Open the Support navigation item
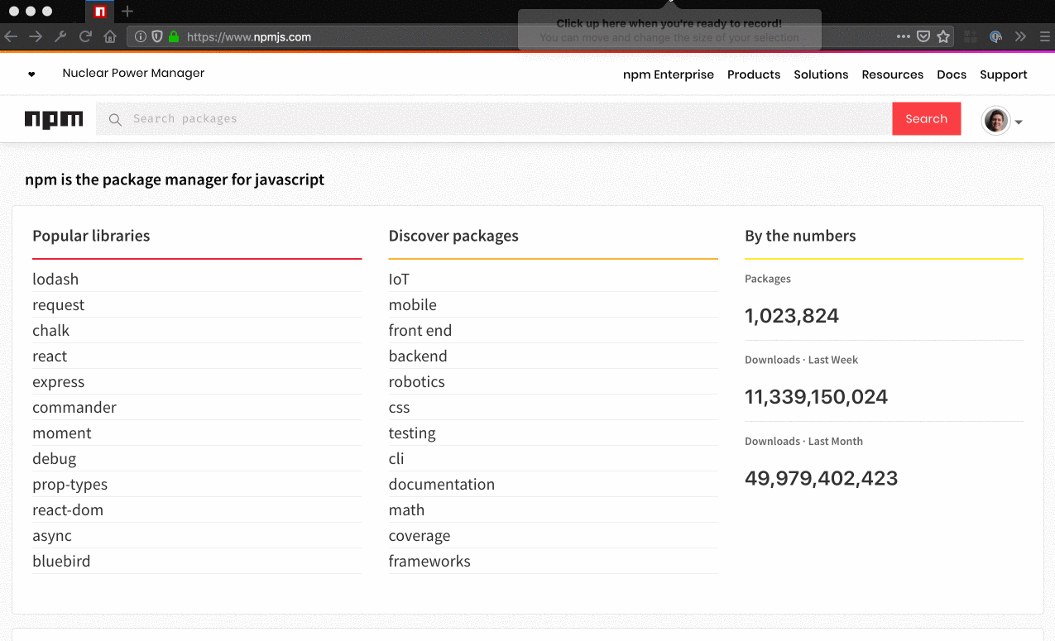The height and width of the screenshot is (641, 1055). click(1004, 74)
